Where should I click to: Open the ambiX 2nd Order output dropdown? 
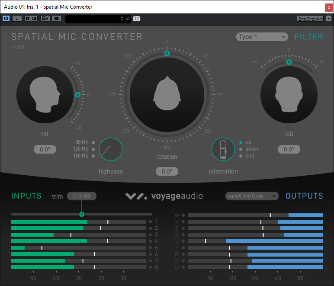tap(251, 196)
